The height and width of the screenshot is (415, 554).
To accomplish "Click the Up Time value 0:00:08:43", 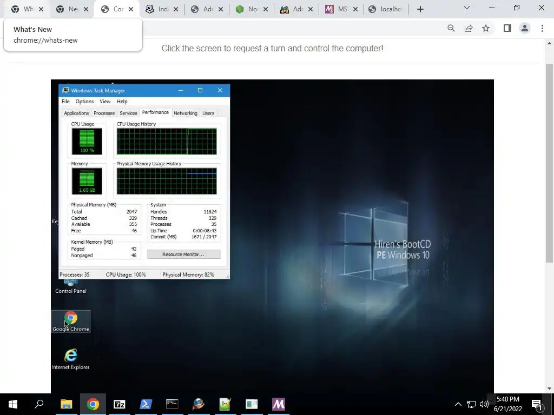I will 205,231.
